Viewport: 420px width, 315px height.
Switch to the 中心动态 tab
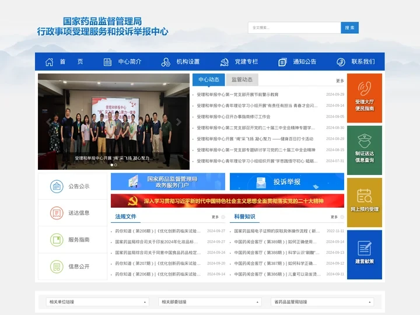[209, 79]
